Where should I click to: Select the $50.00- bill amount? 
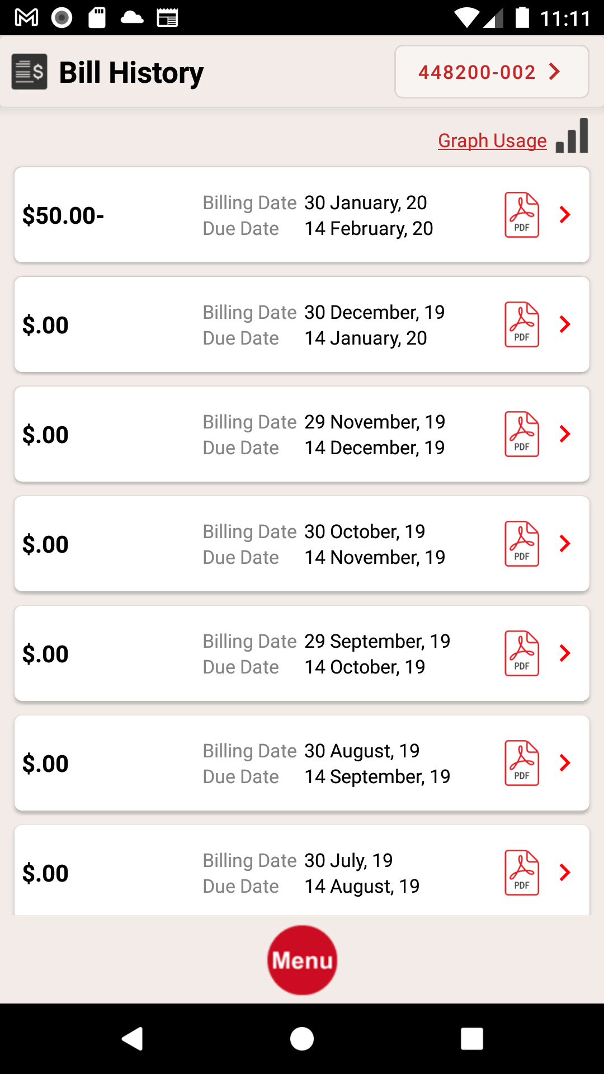(x=63, y=216)
